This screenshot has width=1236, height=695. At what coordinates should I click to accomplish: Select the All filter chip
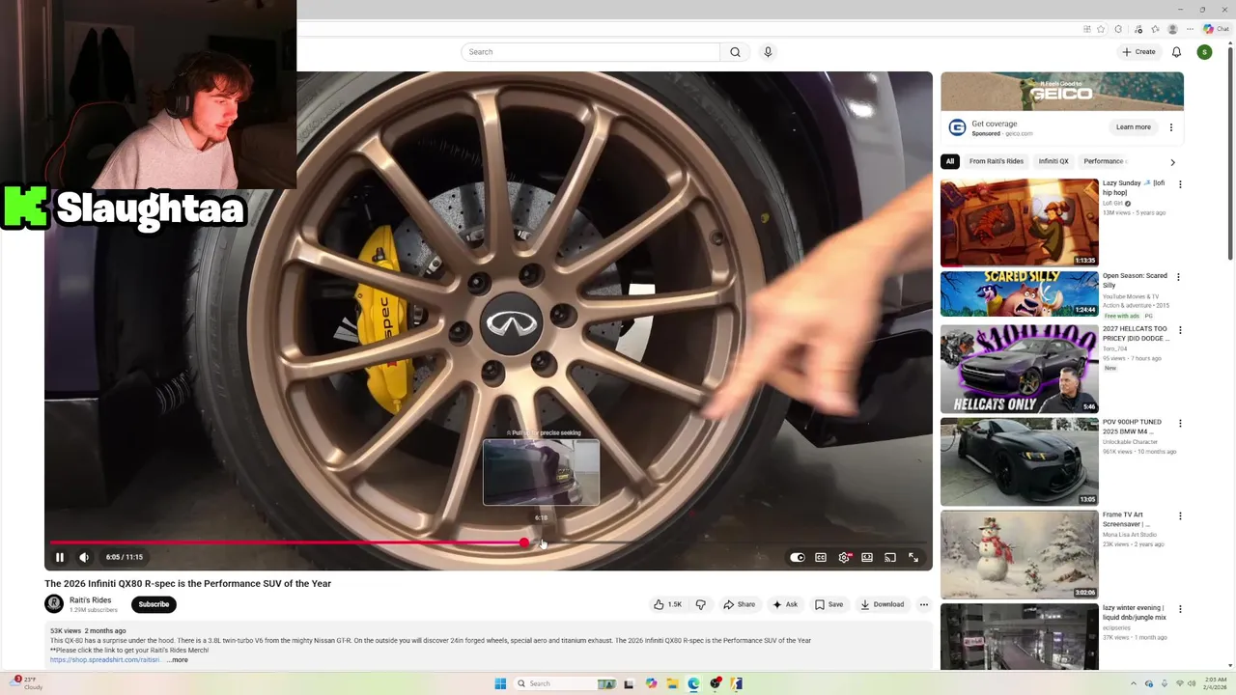950,161
